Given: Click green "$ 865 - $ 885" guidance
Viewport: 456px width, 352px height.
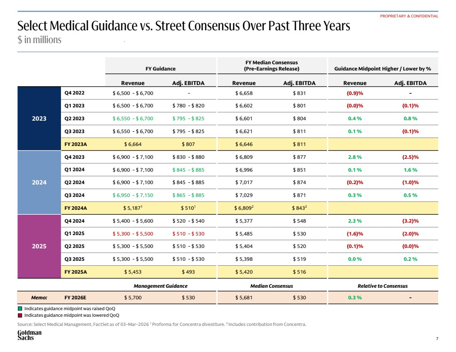Looking at the screenshot, I should [x=189, y=195].
